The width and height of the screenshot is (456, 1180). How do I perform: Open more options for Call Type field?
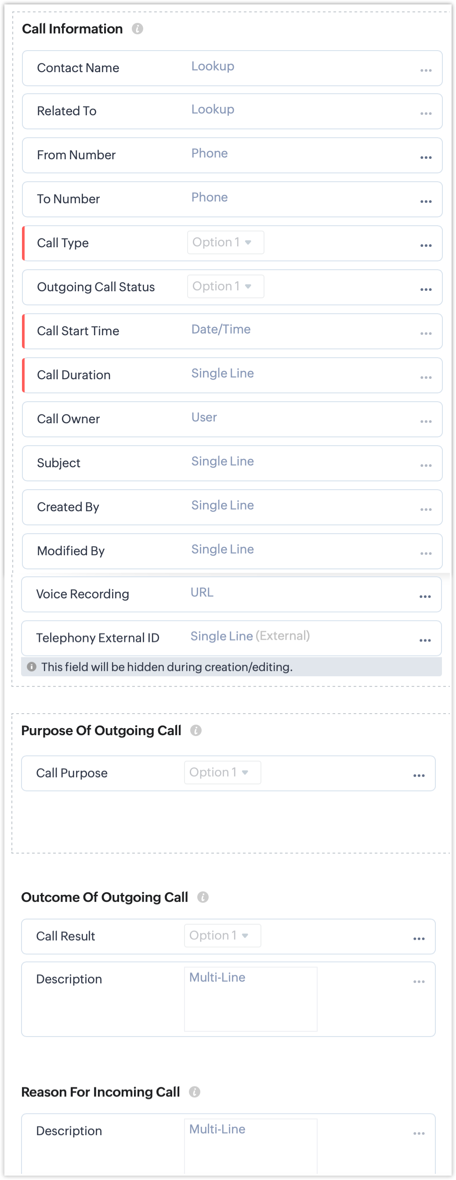click(x=426, y=246)
